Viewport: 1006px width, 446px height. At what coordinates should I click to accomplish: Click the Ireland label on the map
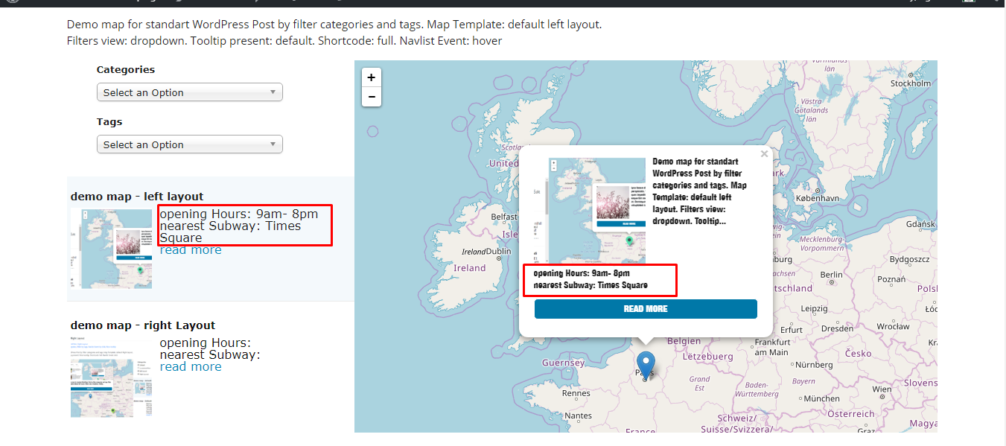tap(470, 268)
